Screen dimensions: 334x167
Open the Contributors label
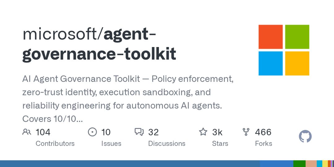point(55,143)
